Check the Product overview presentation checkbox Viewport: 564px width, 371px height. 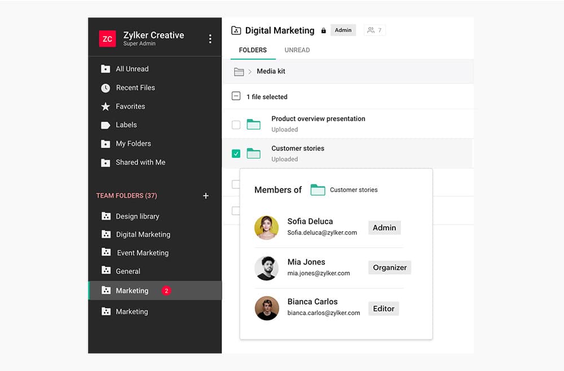point(236,124)
